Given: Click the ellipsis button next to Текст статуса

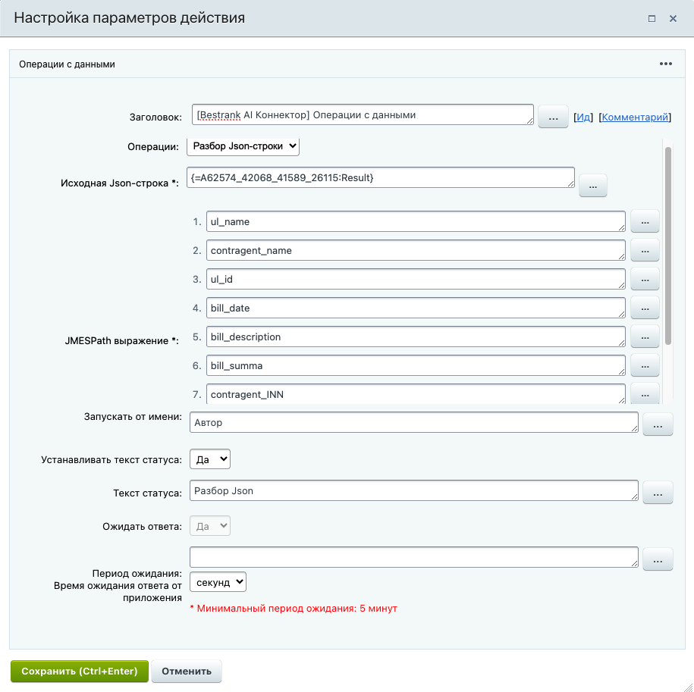Looking at the screenshot, I should point(658,492).
